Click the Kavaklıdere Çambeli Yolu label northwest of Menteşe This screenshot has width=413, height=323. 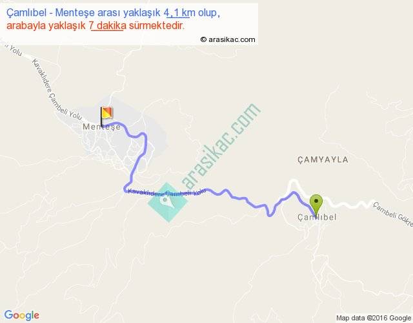coord(57,90)
